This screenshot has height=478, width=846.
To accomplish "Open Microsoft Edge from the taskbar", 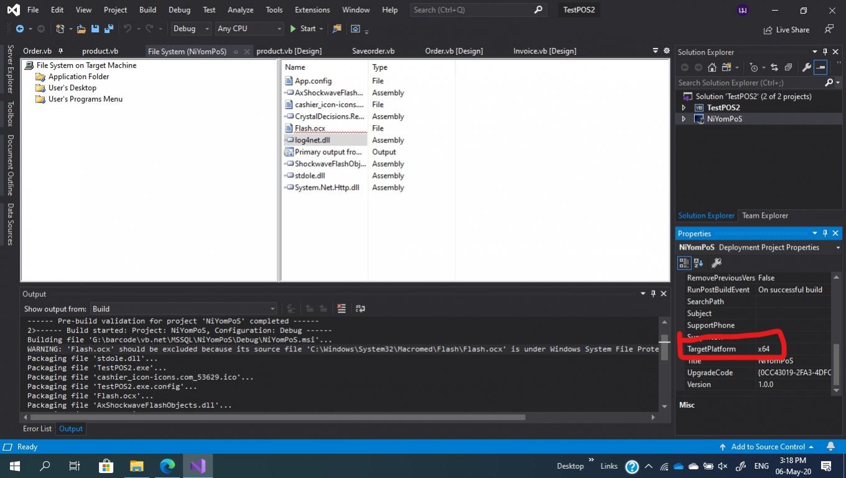I will click(x=167, y=466).
